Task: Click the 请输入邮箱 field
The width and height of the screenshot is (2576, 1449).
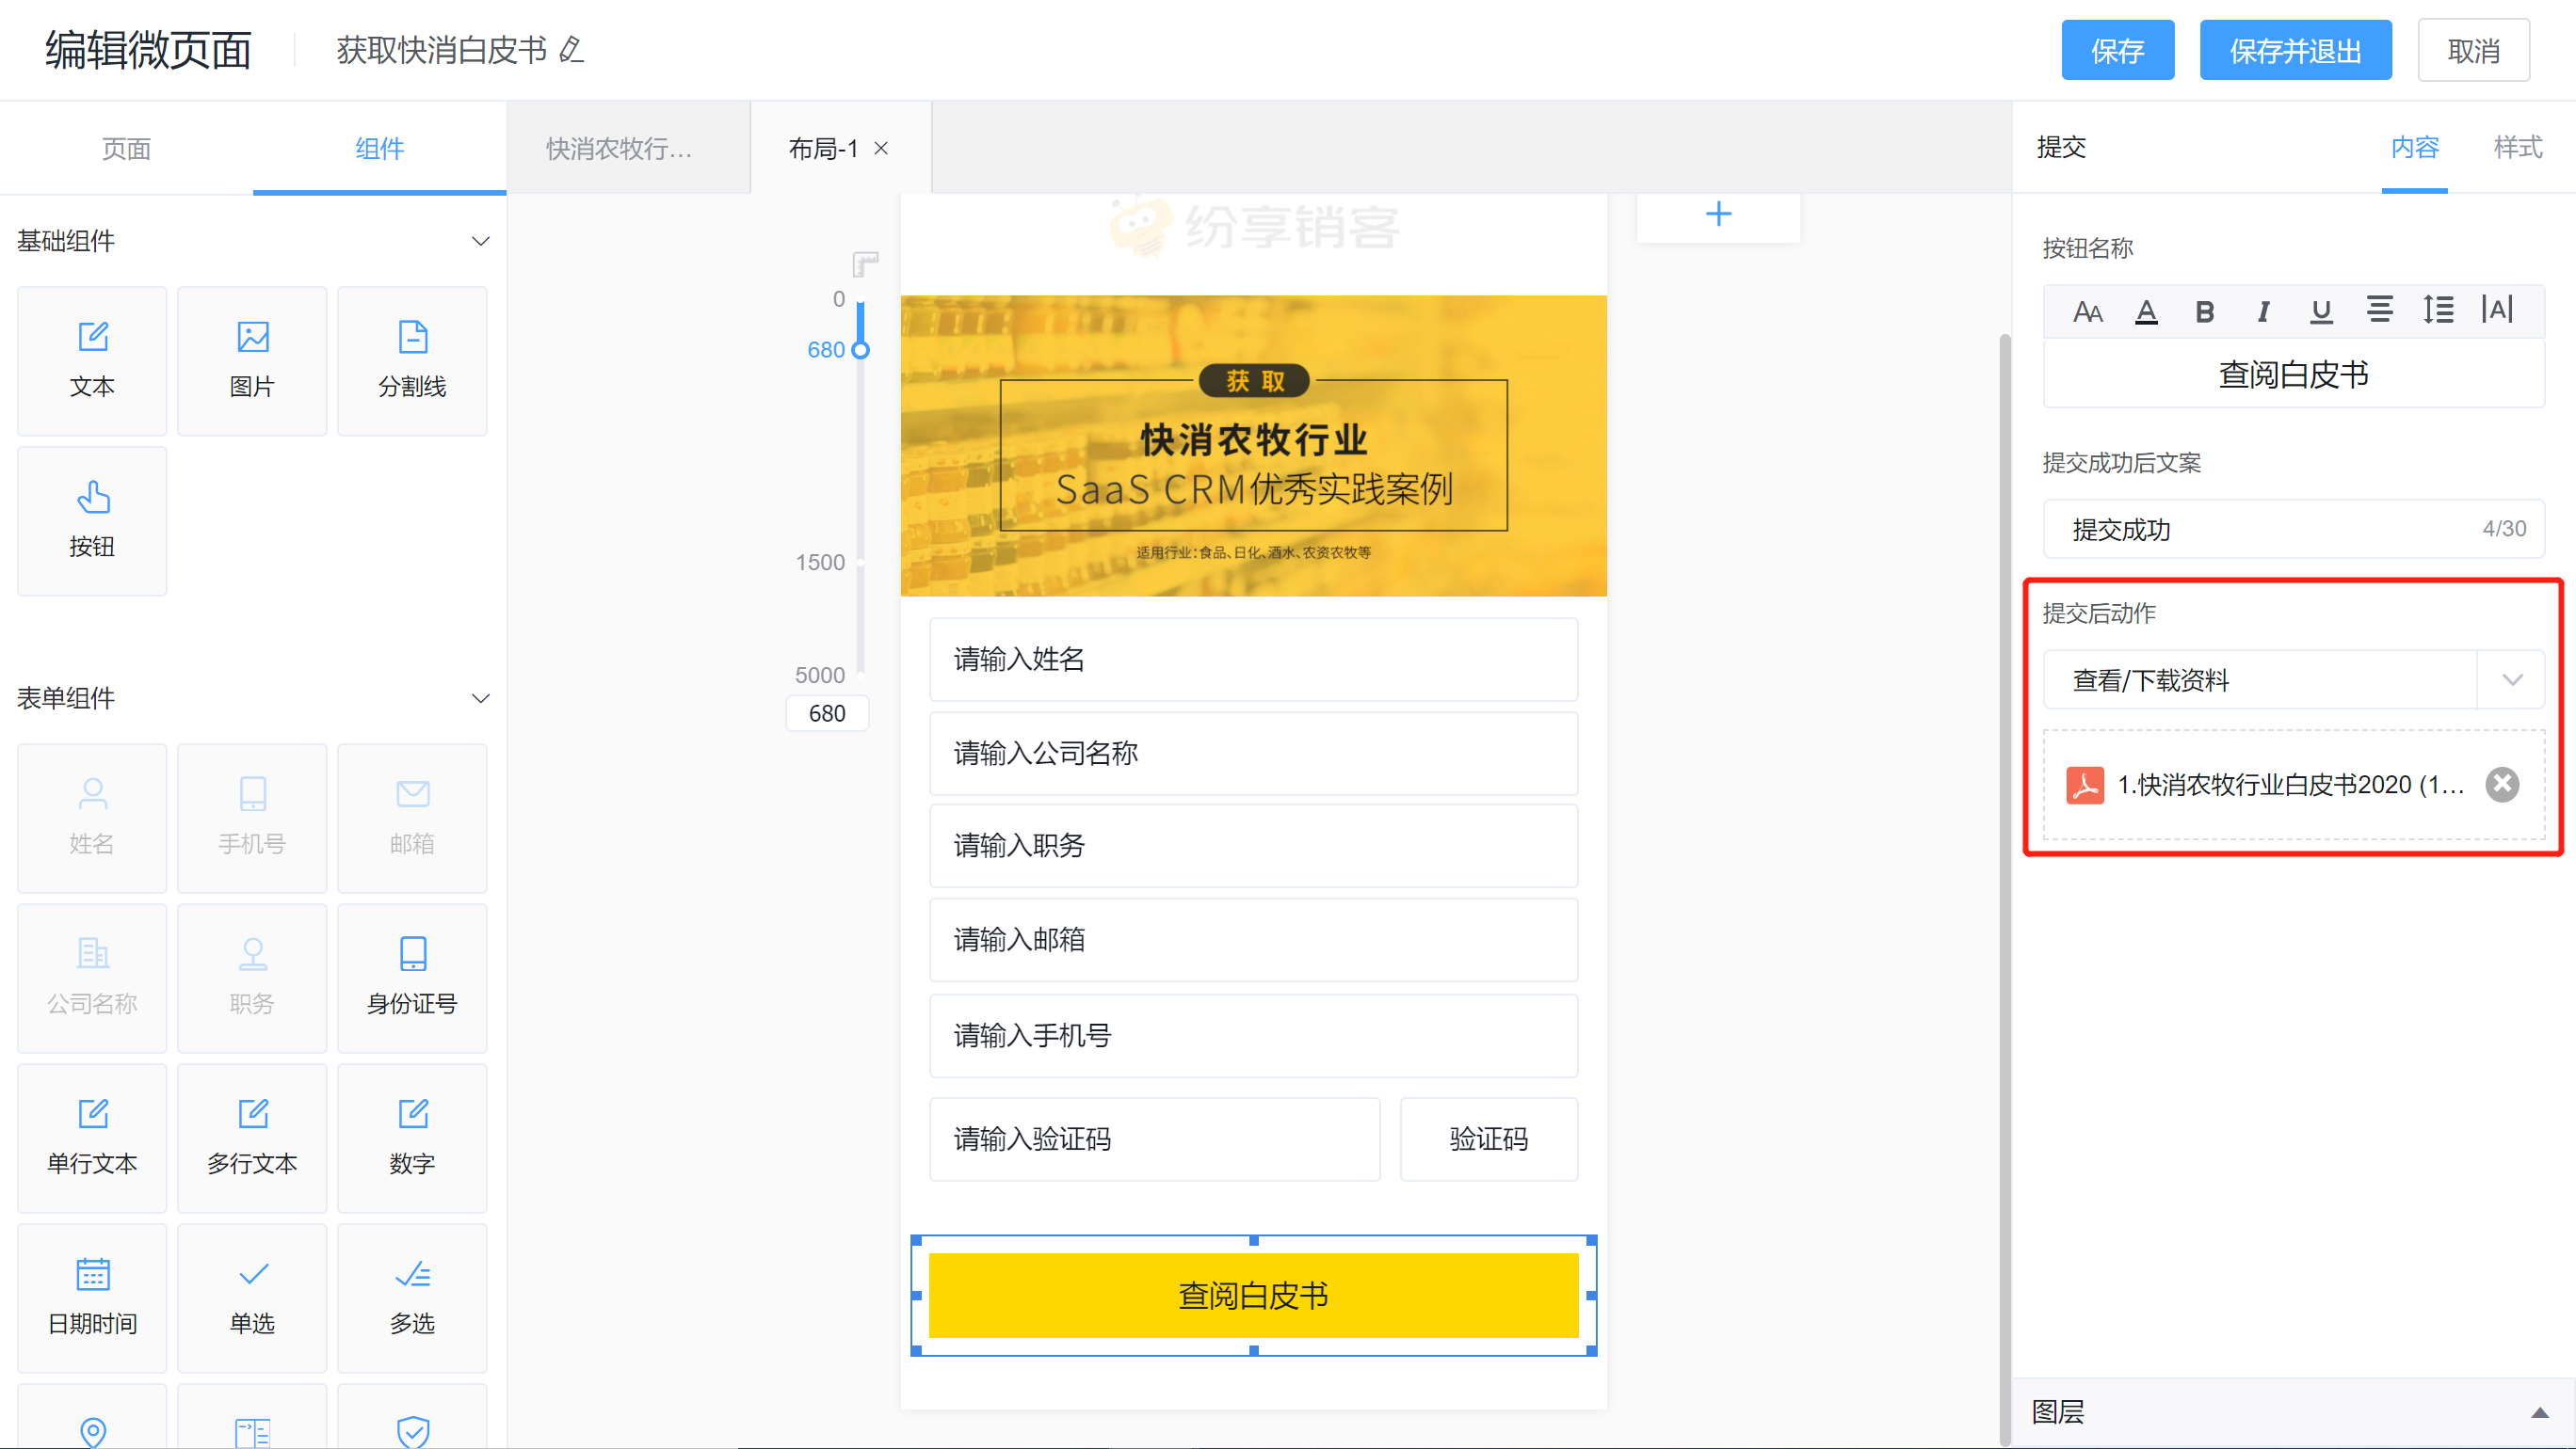Action: pos(1253,939)
